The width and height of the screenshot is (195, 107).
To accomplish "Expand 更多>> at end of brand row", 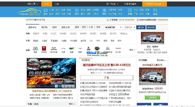I will pos(132,50).
